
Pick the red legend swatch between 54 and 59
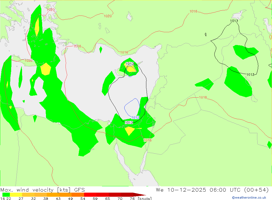[x=90, y=195]
